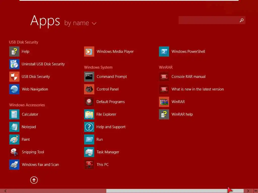Open the Paint palette icon

click(14, 139)
